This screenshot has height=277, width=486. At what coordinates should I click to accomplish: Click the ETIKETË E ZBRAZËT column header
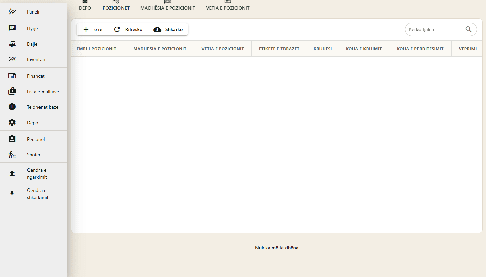(279, 49)
